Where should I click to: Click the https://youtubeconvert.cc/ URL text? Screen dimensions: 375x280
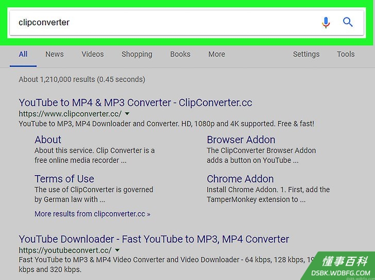(65, 250)
